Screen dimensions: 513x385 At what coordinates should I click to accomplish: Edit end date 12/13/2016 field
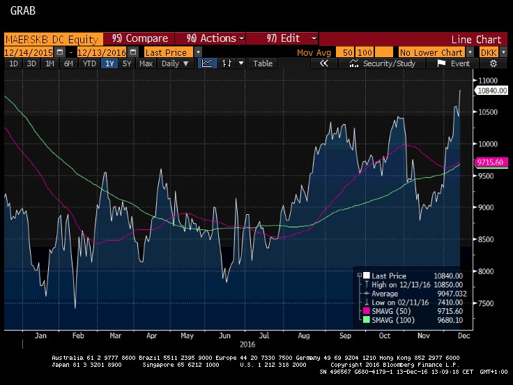pyautogui.click(x=102, y=52)
